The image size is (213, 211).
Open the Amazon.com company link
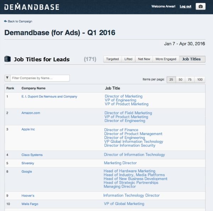point(31,113)
